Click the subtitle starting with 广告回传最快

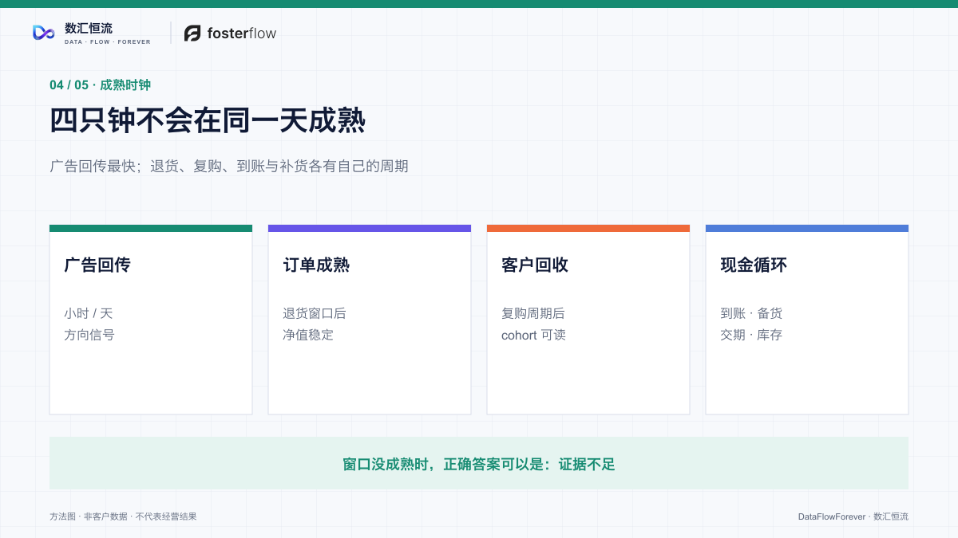click(x=229, y=166)
